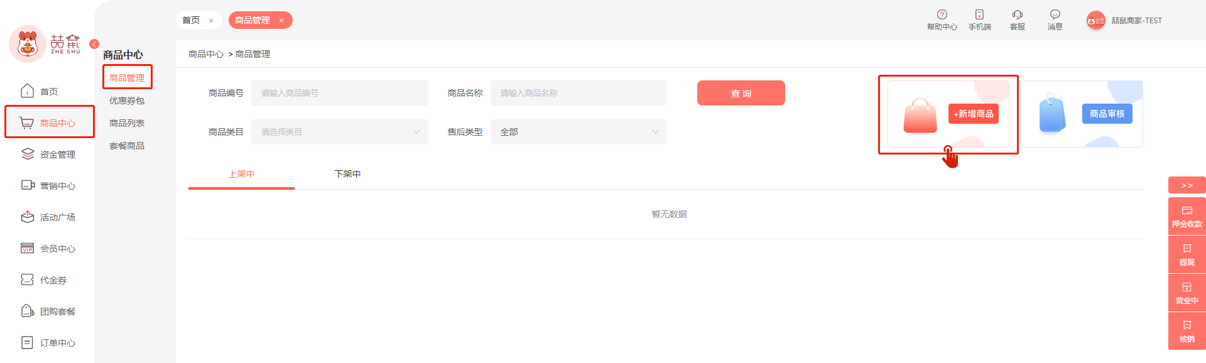Click the 团购套餐 sidebar icon
The height and width of the screenshot is (363, 1206).
[28, 311]
